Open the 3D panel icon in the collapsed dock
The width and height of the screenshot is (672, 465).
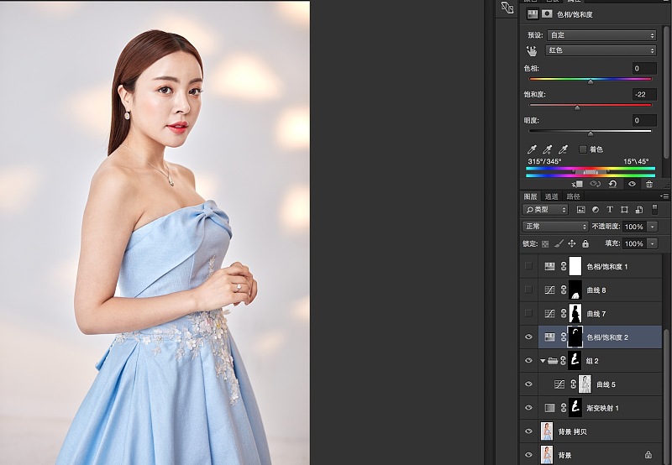pyautogui.click(x=507, y=8)
